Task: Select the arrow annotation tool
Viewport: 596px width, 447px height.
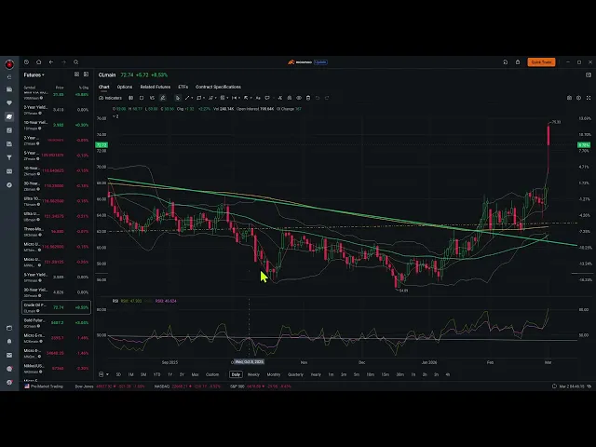Action: 246,98
